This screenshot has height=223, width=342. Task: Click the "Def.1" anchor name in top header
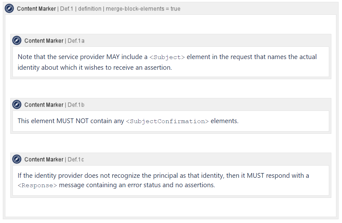67,9
